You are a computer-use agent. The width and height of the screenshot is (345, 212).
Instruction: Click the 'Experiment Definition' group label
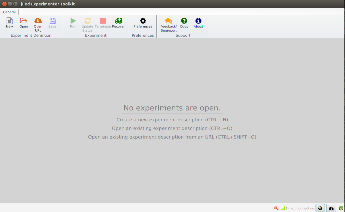(31, 35)
